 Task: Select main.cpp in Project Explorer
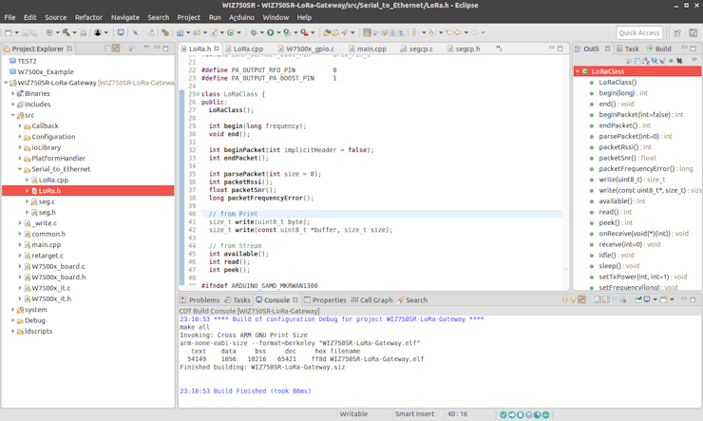point(46,244)
